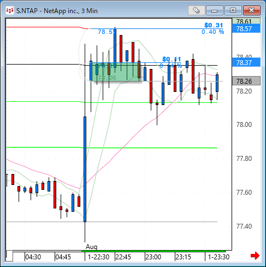The width and height of the screenshot is (266, 267).
Task: Click the 22:45 time axis label
Action: click(123, 257)
